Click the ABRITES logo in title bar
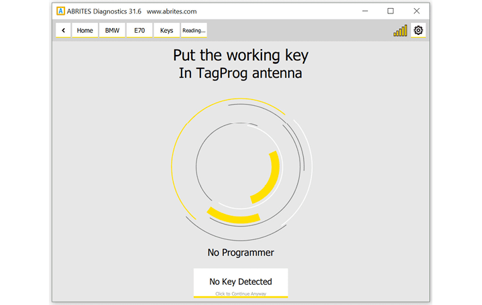The height and width of the screenshot is (305, 482). click(61, 11)
